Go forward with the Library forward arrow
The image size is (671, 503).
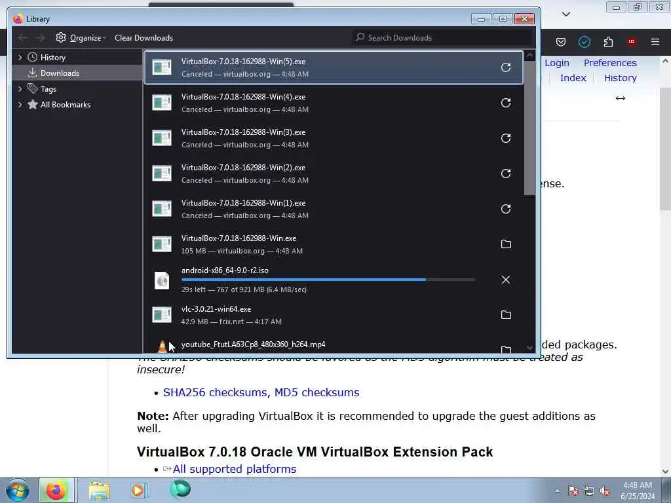40,38
